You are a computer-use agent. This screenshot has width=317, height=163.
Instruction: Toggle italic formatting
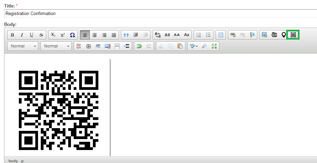pyautogui.click(x=22, y=35)
